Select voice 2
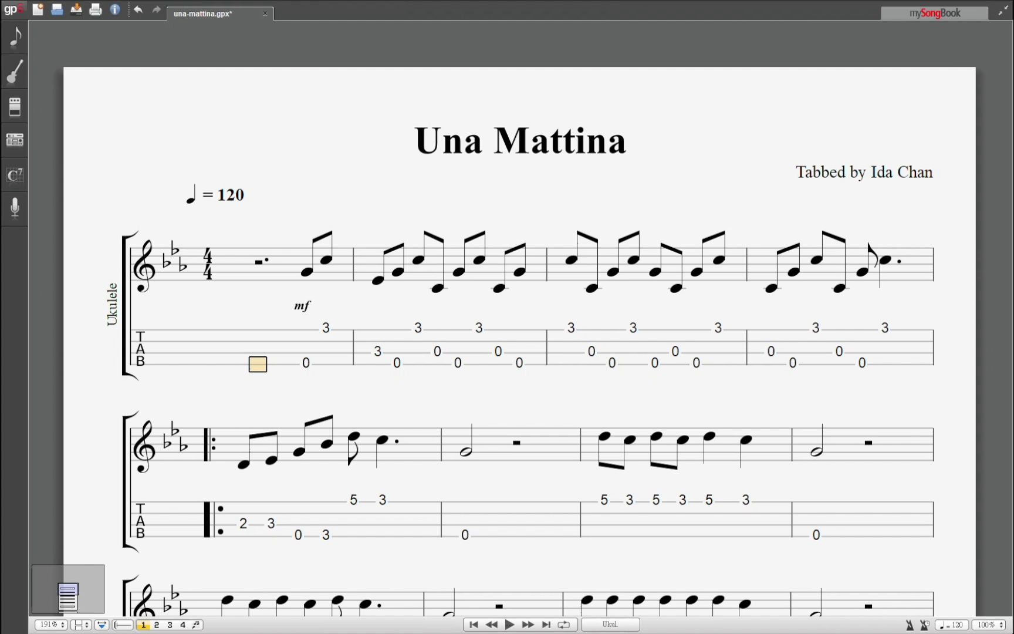 click(157, 625)
